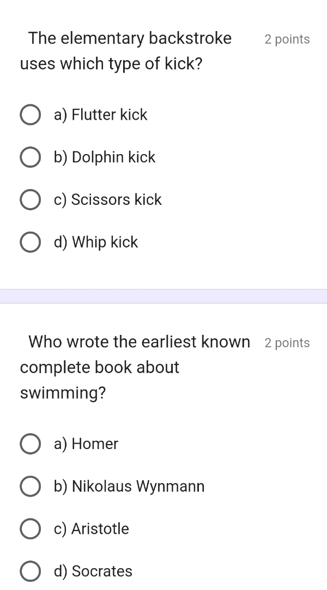Click '2 points' beside the swimming book question

(287, 343)
